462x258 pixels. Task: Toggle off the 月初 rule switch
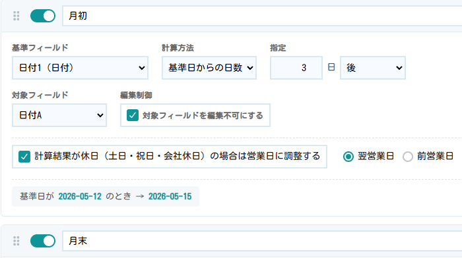(43, 16)
